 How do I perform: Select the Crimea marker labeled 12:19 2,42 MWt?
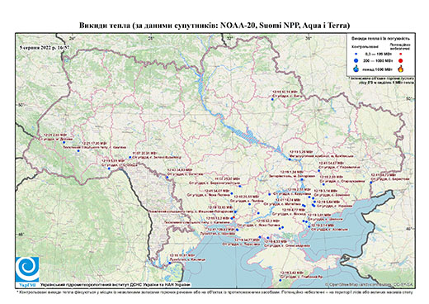(280, 280)
